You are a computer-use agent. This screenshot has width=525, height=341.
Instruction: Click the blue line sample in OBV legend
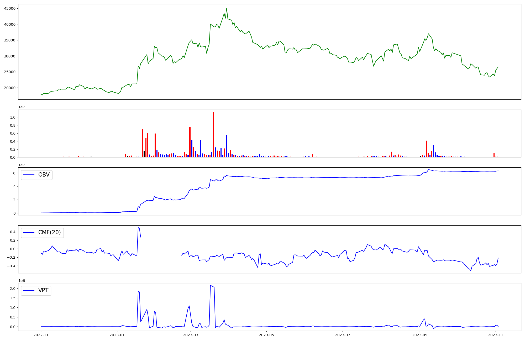[x=29, y=175]
